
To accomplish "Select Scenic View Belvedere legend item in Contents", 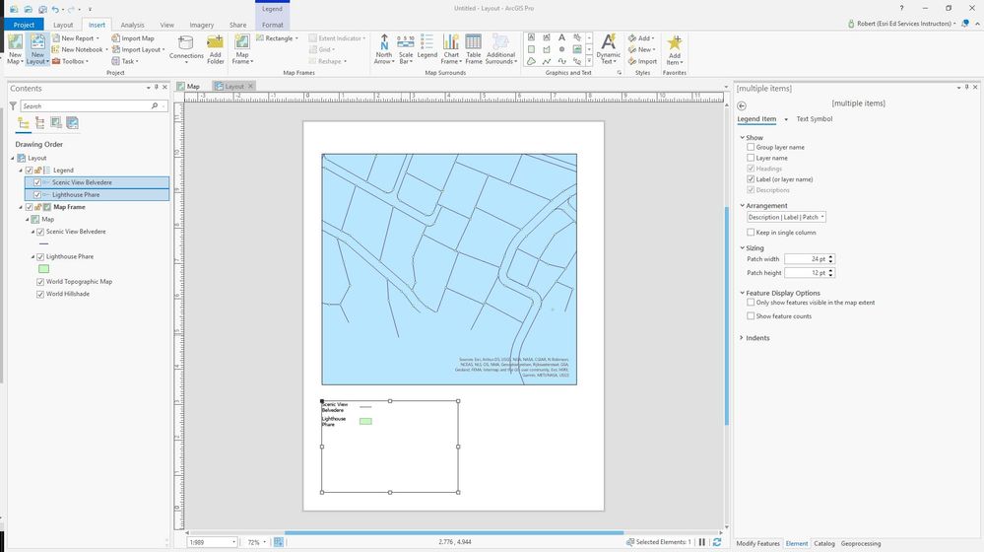I will coord(97,182).
